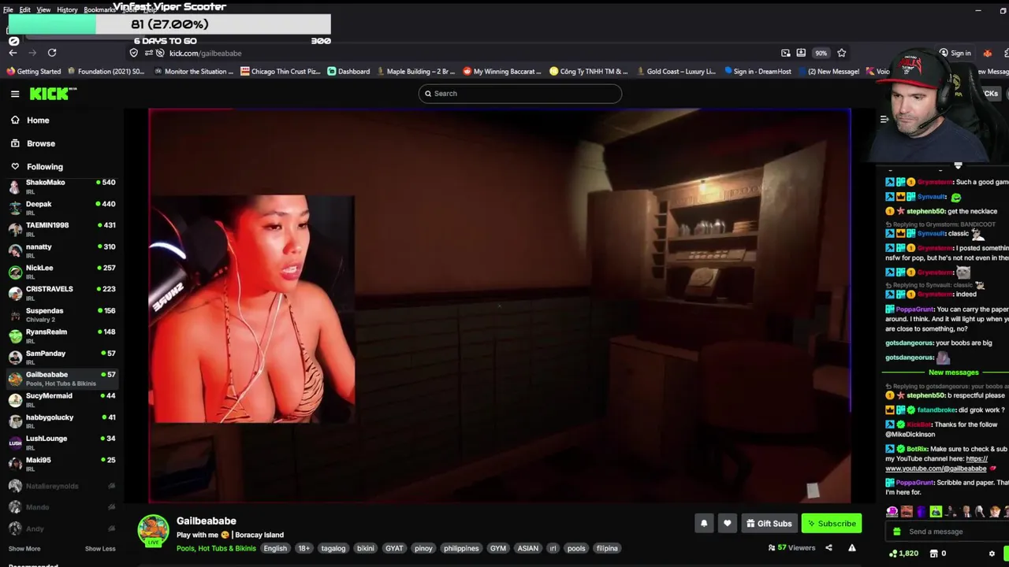Focus the Kick Search field
Image resolution: width=1009 pixels, height=567 pixels.
coord(519,94)
